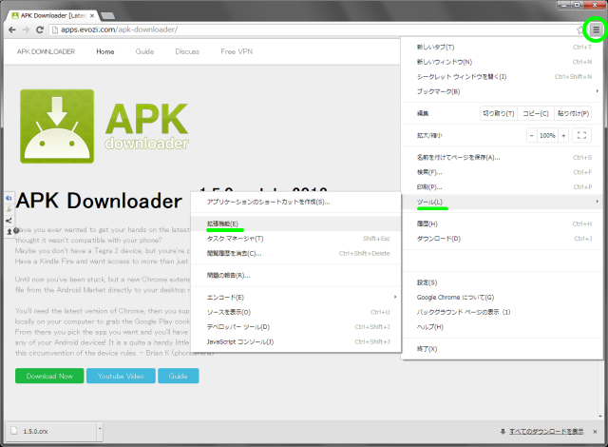Viewport: 608px width, 447px height.
Task: Choose タスク マネージャ(T) menu entry
Action: pos(235,239)
